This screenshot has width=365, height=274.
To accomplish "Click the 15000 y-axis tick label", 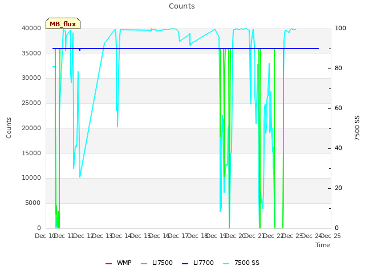I will (31, 154).
